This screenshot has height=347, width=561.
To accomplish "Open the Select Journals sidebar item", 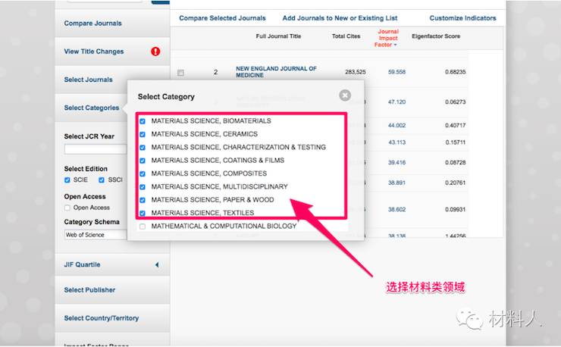I will (x=89, y=80).
